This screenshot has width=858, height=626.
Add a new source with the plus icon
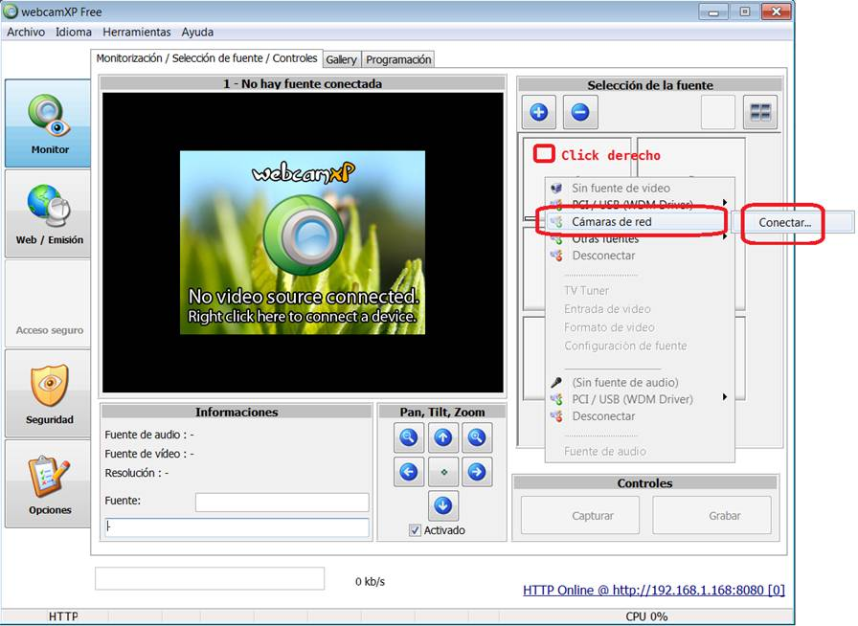(538, 112)
